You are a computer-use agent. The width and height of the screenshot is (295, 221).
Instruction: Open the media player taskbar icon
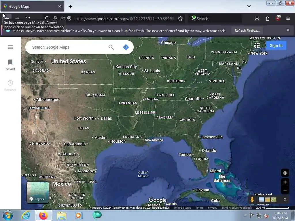tap(78, 215)
